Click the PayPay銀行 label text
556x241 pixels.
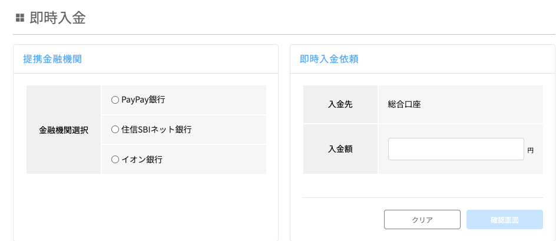pyautogui.click(x=143, y=100)
